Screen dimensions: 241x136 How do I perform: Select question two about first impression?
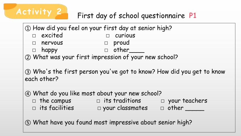(101, 57)
